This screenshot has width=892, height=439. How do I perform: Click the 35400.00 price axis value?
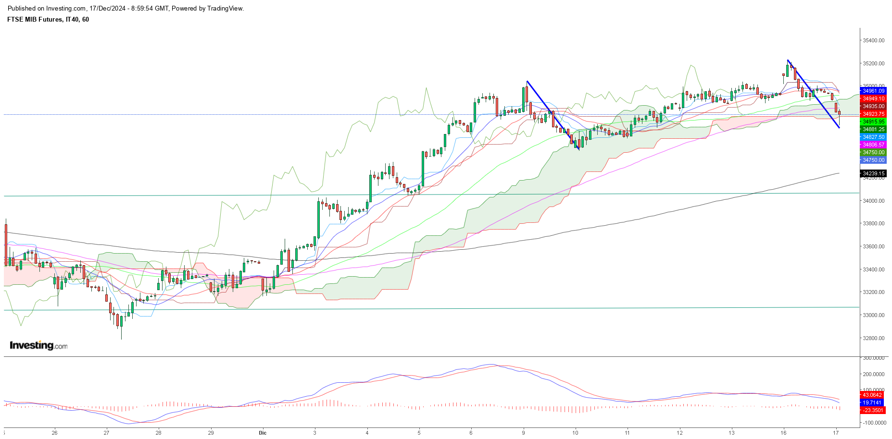[x=874, y=40]
